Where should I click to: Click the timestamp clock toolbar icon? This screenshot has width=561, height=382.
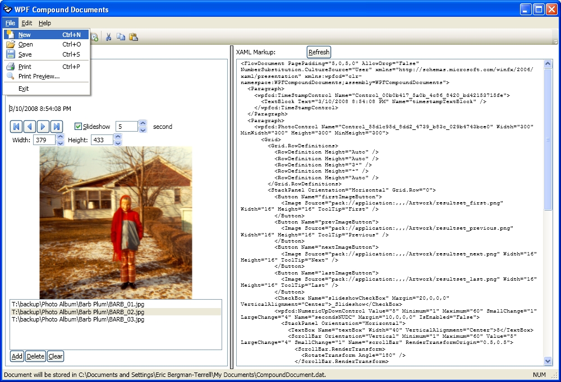(x=95, y=37)
